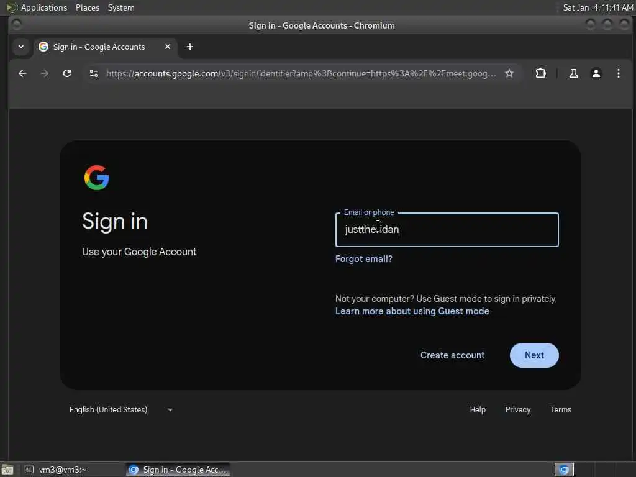Click the address bar URL
Image resolution: width=636 pixels, height=477 pixels.
pos(301,73)
